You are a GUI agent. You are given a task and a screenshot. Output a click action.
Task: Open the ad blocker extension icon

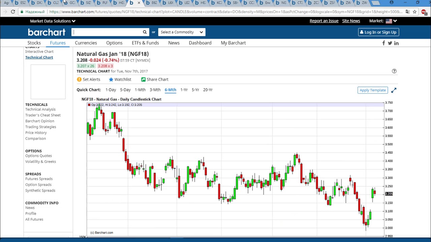424,12
